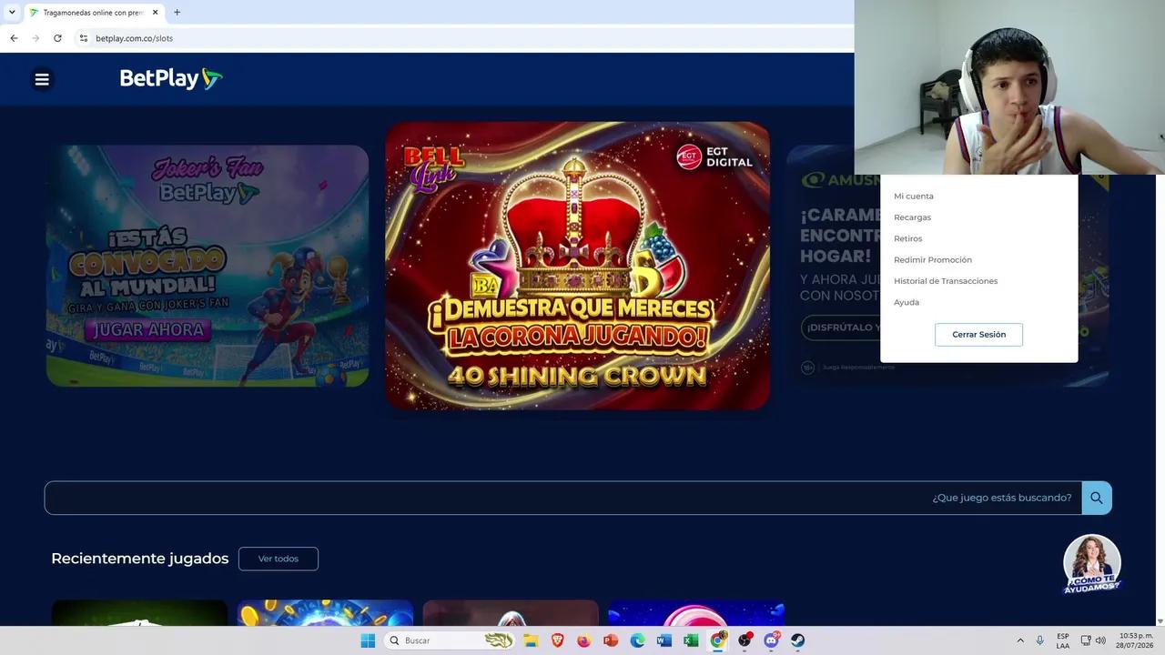Open a new browser tab
The image size is (1165, 655).
177,13
